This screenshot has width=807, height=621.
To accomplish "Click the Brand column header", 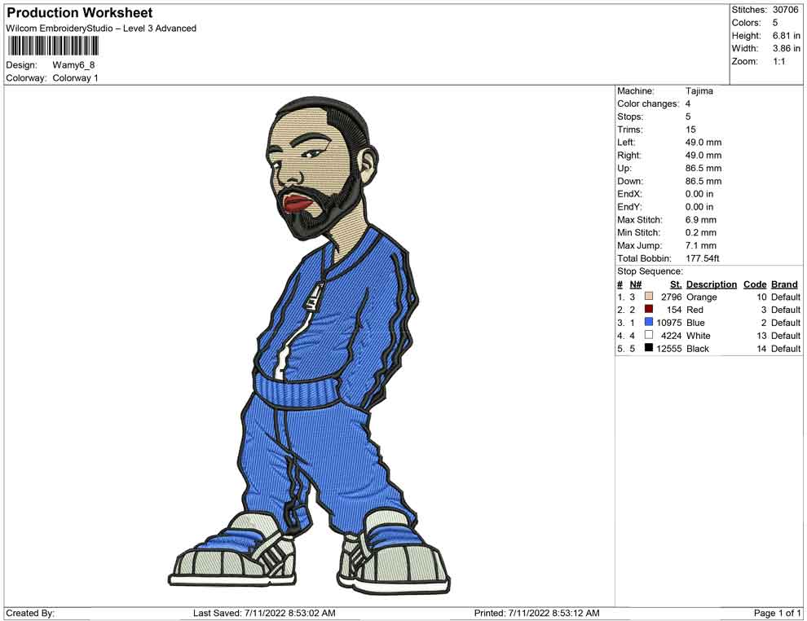I will click(x=784, y=284).
